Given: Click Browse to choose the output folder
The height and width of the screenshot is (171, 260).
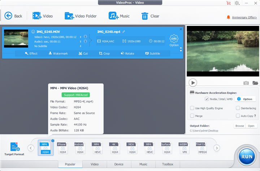Looking at the screenshot, I should (239, 126).
